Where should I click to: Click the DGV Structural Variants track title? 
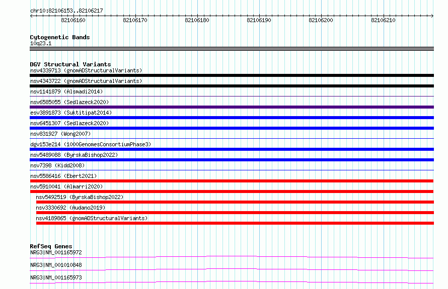tap(70, 64)
